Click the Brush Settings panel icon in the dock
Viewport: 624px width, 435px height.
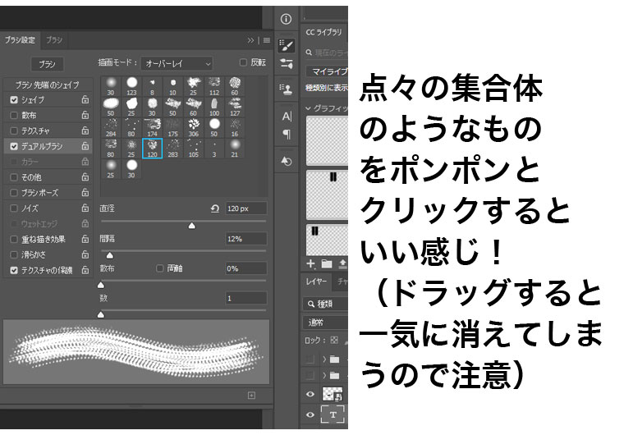click(x=286, y=45)
